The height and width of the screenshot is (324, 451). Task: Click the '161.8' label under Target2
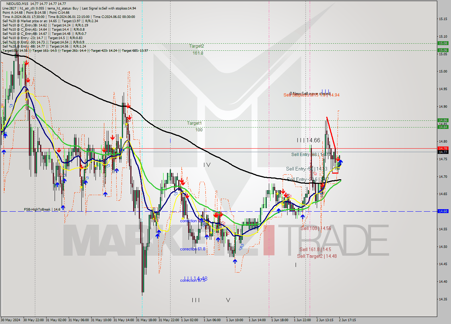(x=198, y=53)
